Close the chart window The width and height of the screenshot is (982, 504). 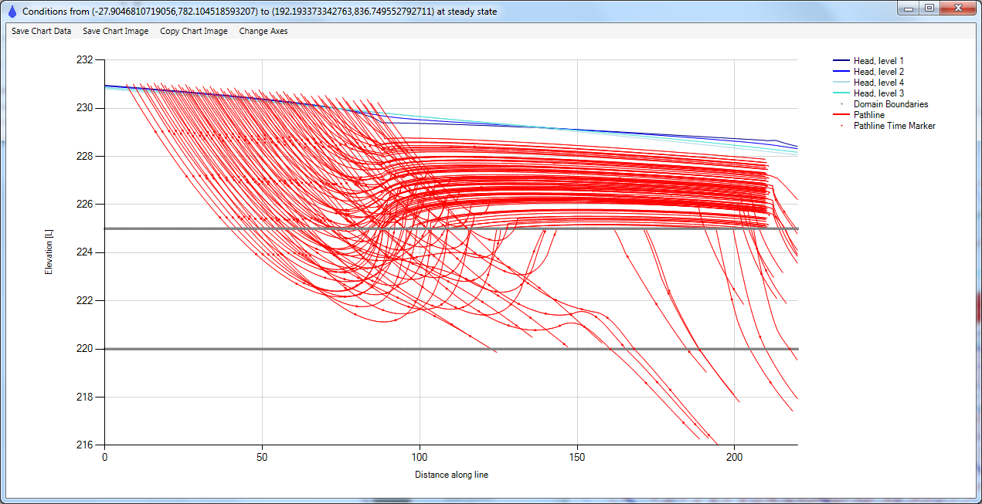tap(957, 8)
